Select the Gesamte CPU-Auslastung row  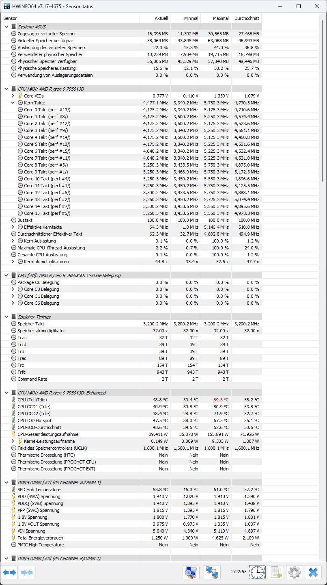click(131, 255)
